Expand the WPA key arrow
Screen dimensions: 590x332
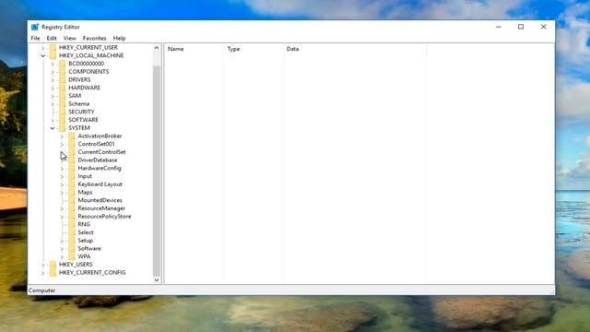click(x=62, y=256)
